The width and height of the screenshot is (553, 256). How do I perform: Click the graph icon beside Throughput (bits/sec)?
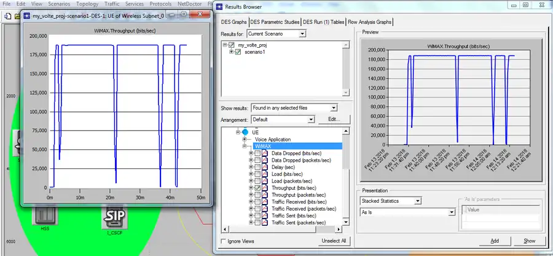coord(265,188)
